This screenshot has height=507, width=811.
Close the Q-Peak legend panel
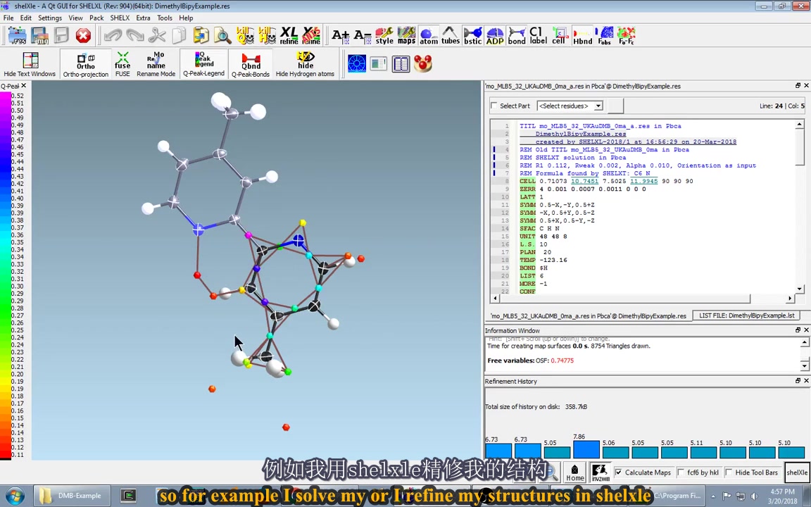click(23, 86)
